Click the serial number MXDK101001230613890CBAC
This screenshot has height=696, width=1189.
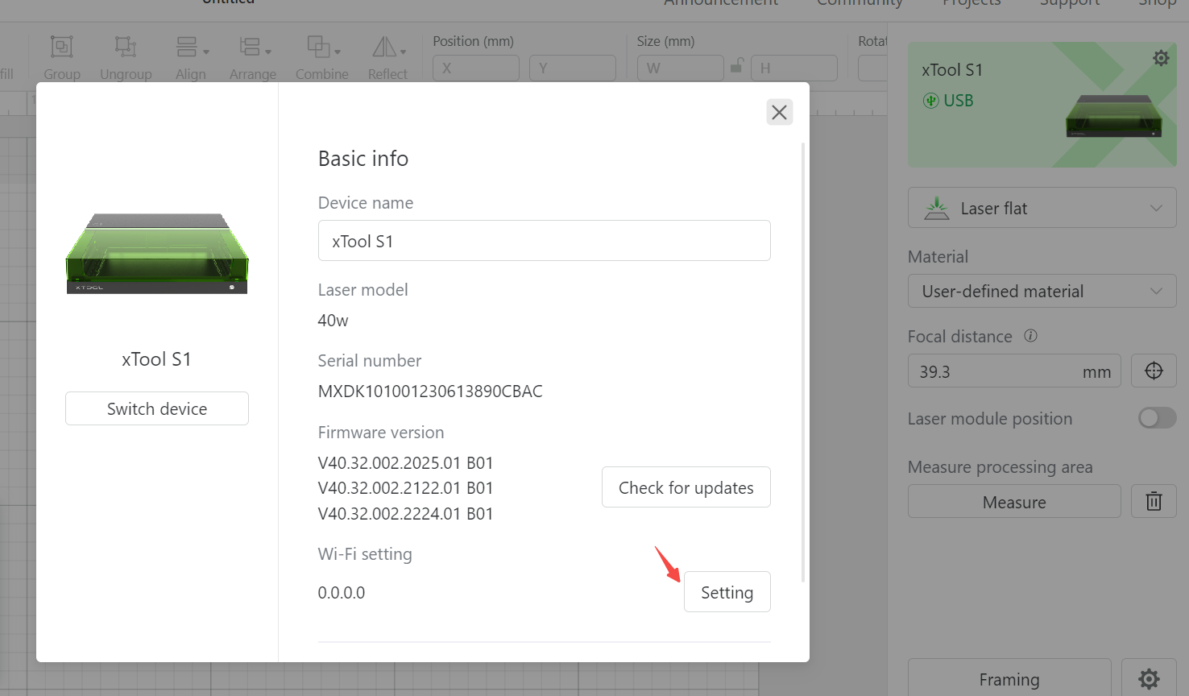(x=430, y=391)
